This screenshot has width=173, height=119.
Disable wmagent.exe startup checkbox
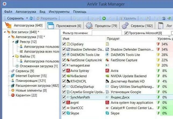(x=64, y=65)
